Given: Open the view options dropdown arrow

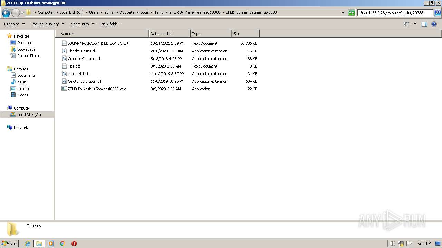Looking at the screenshot, I should pos(415,24).
